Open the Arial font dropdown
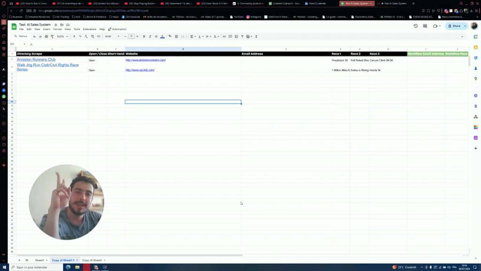The width and height of the screenshot is (481, 271). pos(112,37)
